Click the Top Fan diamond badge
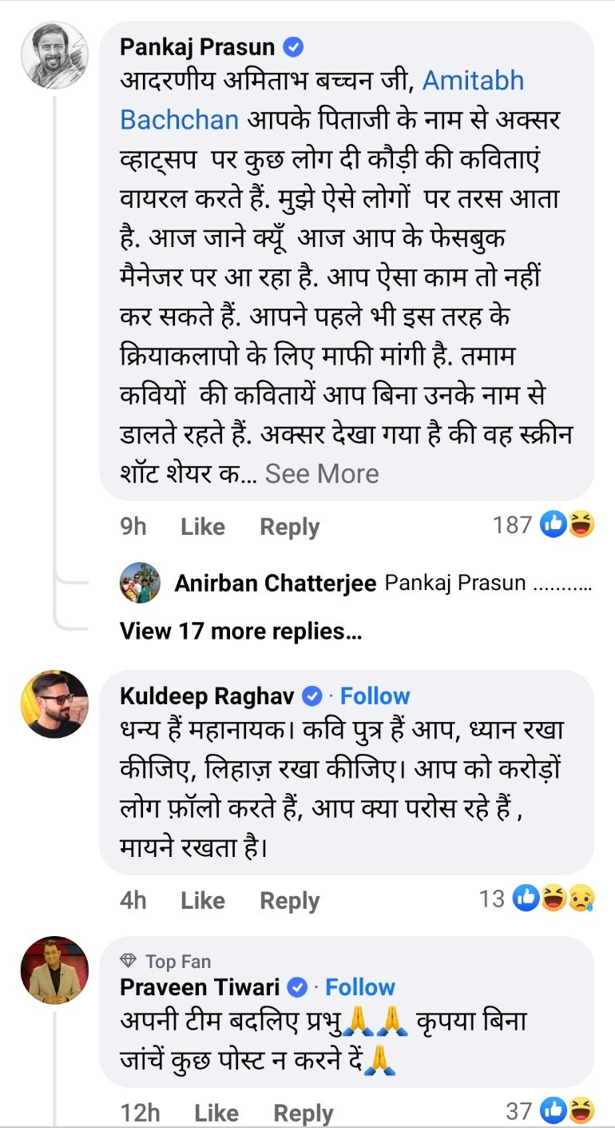This screenshot has height=1128, width=615. pyautogui.click(x=128, y=961)
